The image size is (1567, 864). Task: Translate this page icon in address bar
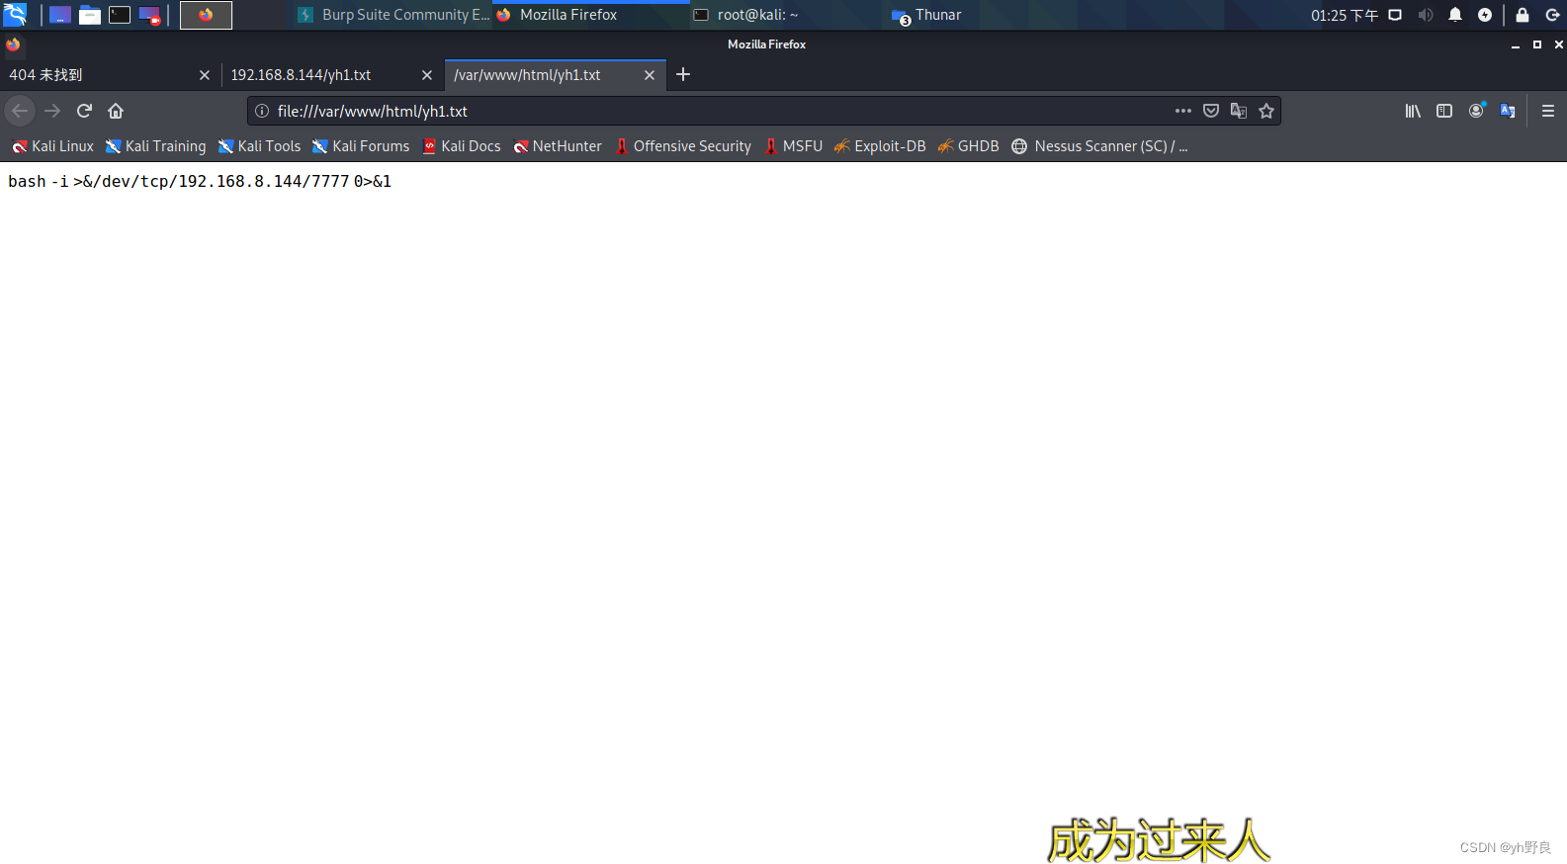[1239, 111]
